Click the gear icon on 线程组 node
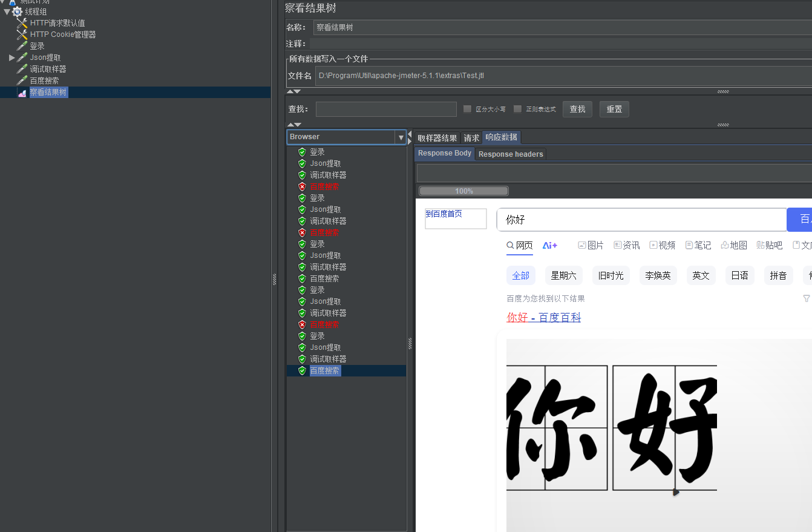 [x=17, y=11]
